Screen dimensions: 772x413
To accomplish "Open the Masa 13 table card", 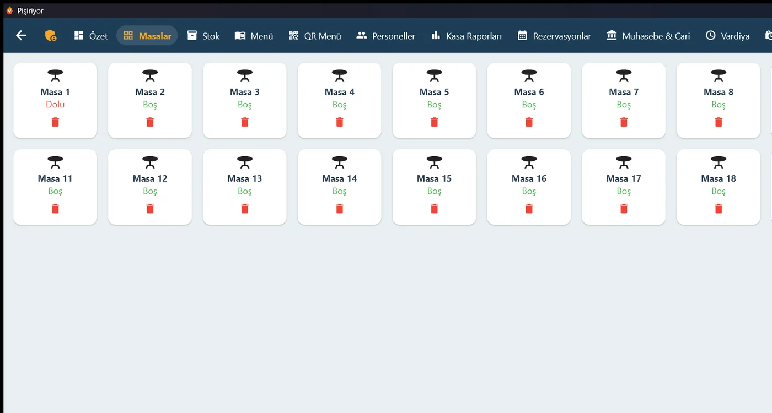I will click(x=245, y=187).
